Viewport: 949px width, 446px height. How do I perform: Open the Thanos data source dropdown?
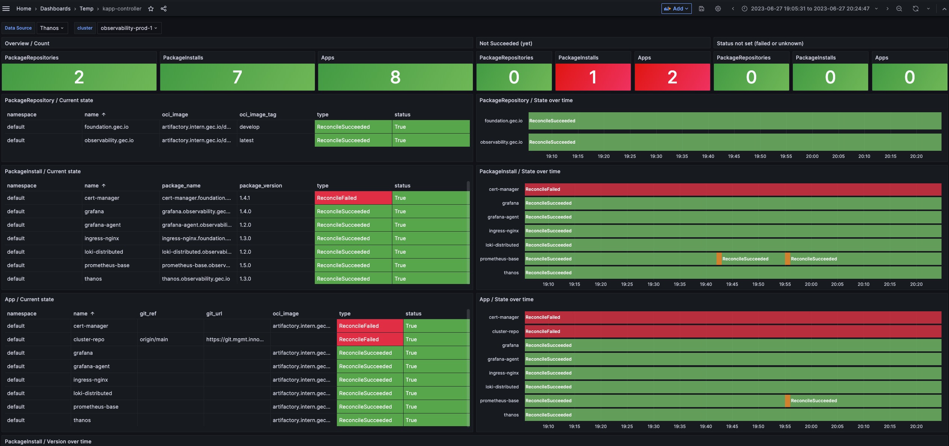pos(52,28)
